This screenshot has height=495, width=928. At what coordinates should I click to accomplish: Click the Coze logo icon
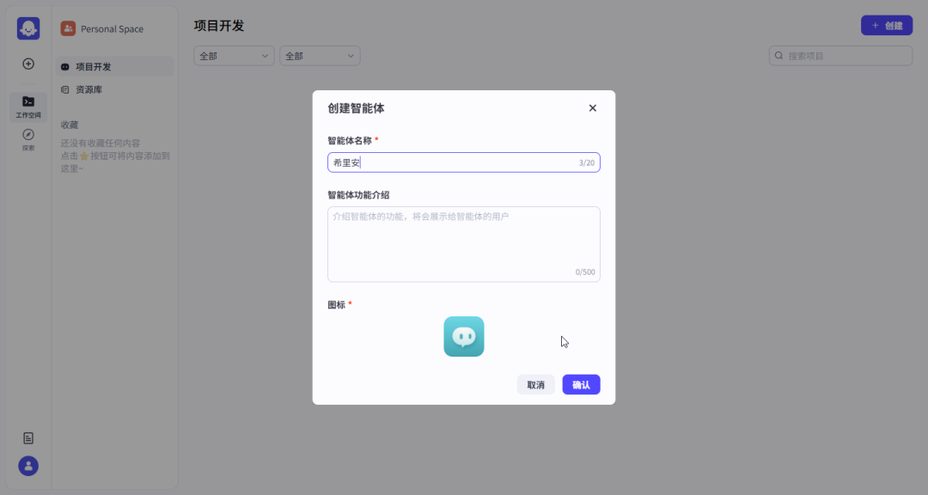[x=28, y=28]
